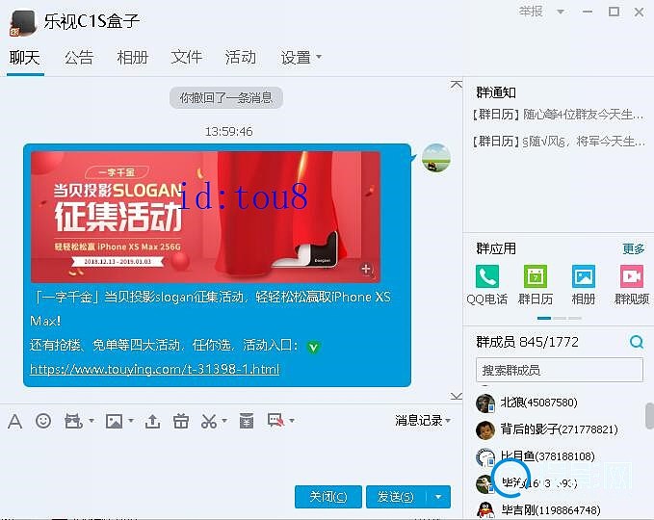Click the green V badge in message
Image resolution: width=654 pixels, height=520 pixels.
pyautogui.click(x=313, y=347)
